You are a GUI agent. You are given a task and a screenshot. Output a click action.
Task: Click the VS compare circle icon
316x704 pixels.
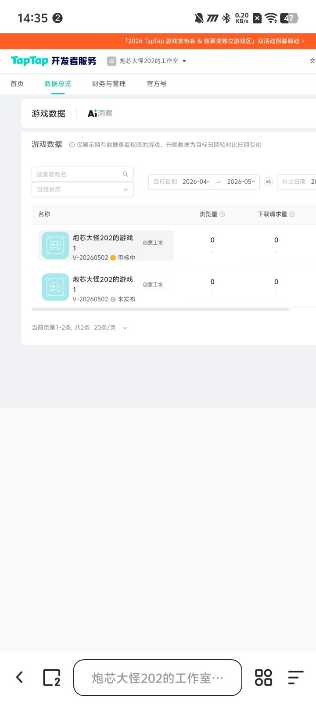pos(268,182)
